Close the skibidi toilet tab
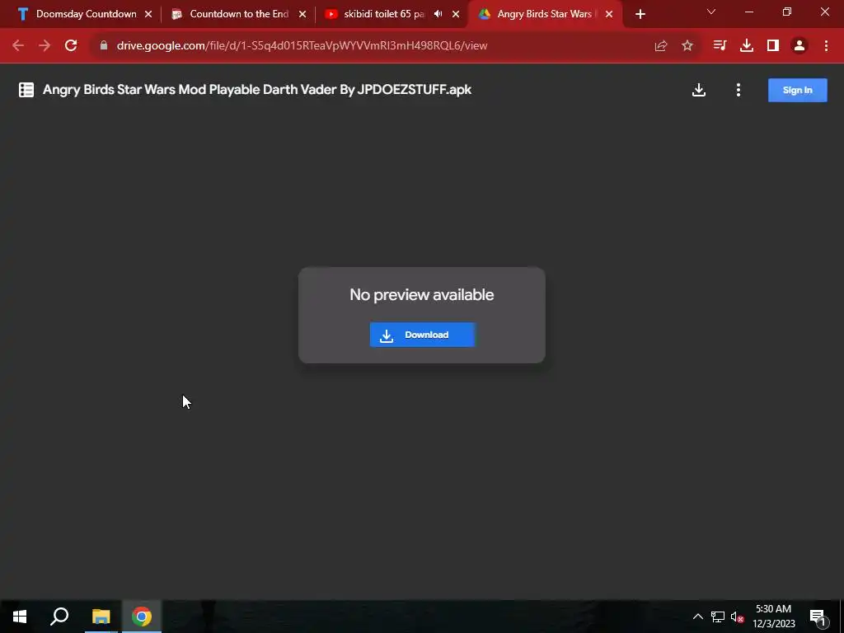The width and height of the screenshot is (844, 633). (x=456, y=14)
